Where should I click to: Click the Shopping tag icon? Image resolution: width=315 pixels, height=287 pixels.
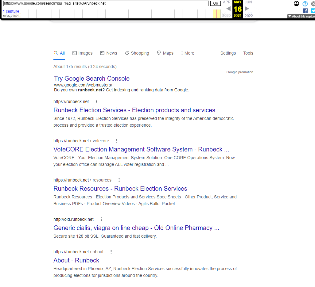click(x=127, y=53)
